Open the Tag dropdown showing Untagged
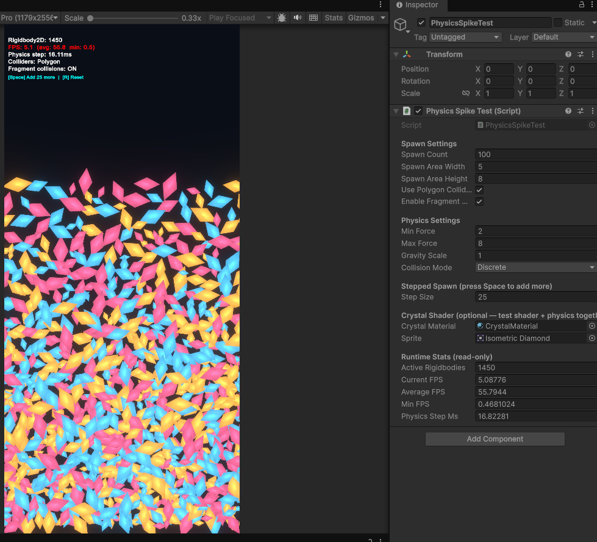The height and width of the screenshot is (542, 597). click(465, 37)
